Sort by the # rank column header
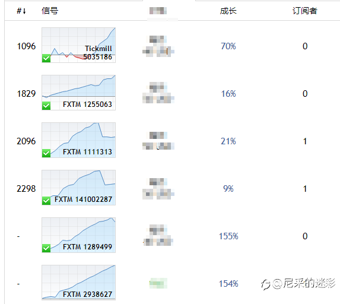Viewport: 340px width, 304px height. tap(21, 11)
